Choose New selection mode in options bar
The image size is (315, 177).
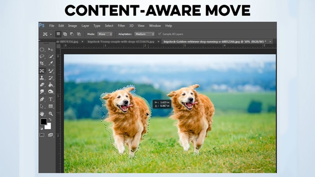[x=58, y=34]
